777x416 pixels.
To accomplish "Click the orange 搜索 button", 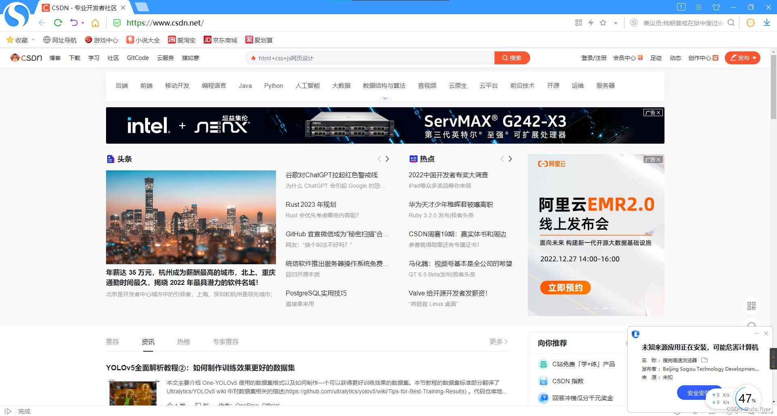I will (x=512, y=58).
